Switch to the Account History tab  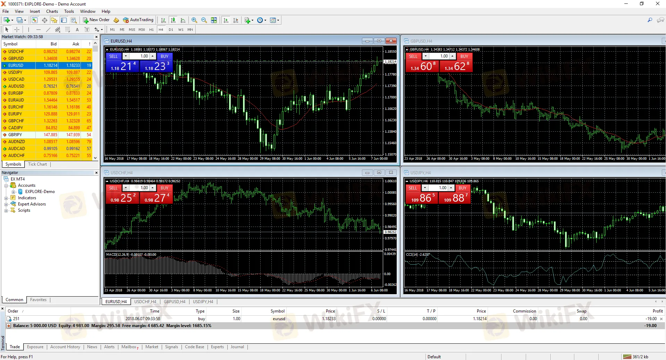click(65, 347)
